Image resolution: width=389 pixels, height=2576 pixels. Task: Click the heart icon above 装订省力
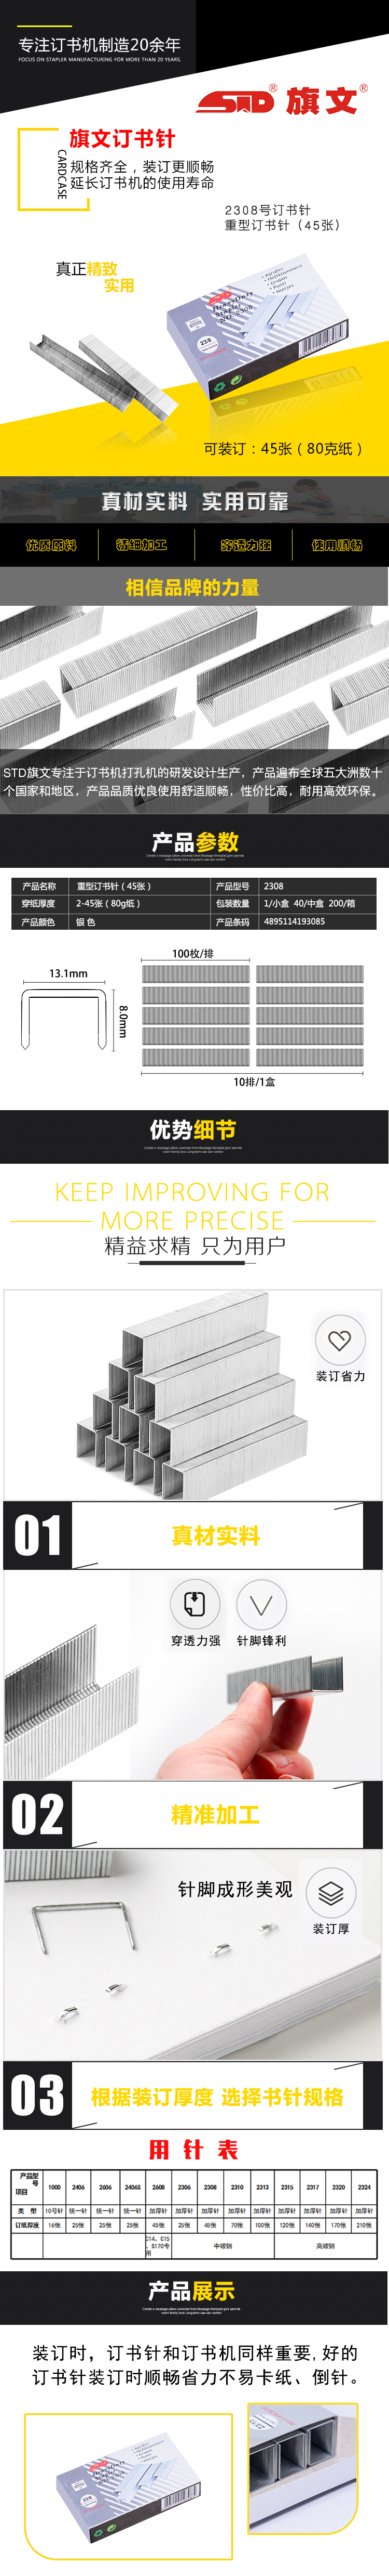tap(339, 1339)
